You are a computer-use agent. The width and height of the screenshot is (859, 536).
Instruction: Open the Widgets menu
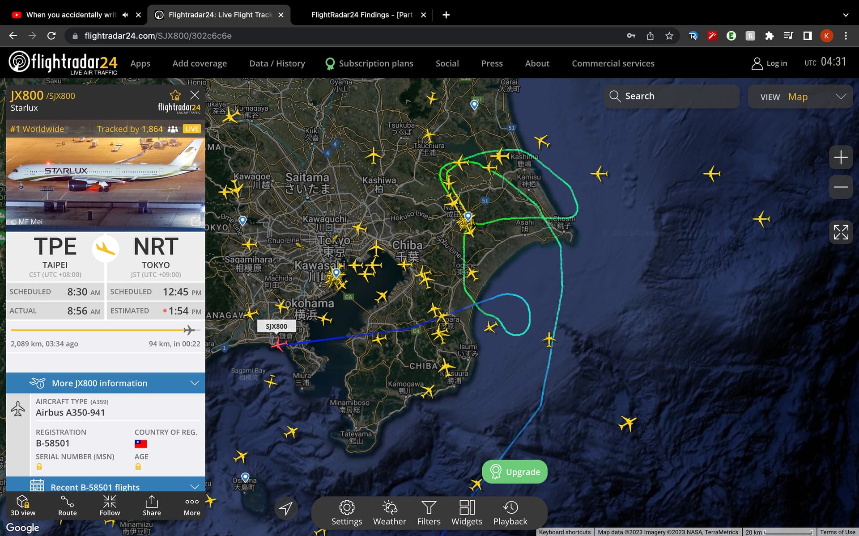pos(467,512)
